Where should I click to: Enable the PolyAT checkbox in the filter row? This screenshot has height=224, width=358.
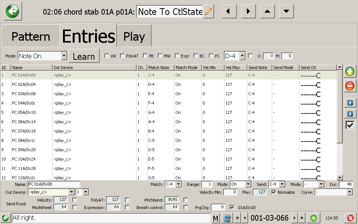[x=123, y=56]
